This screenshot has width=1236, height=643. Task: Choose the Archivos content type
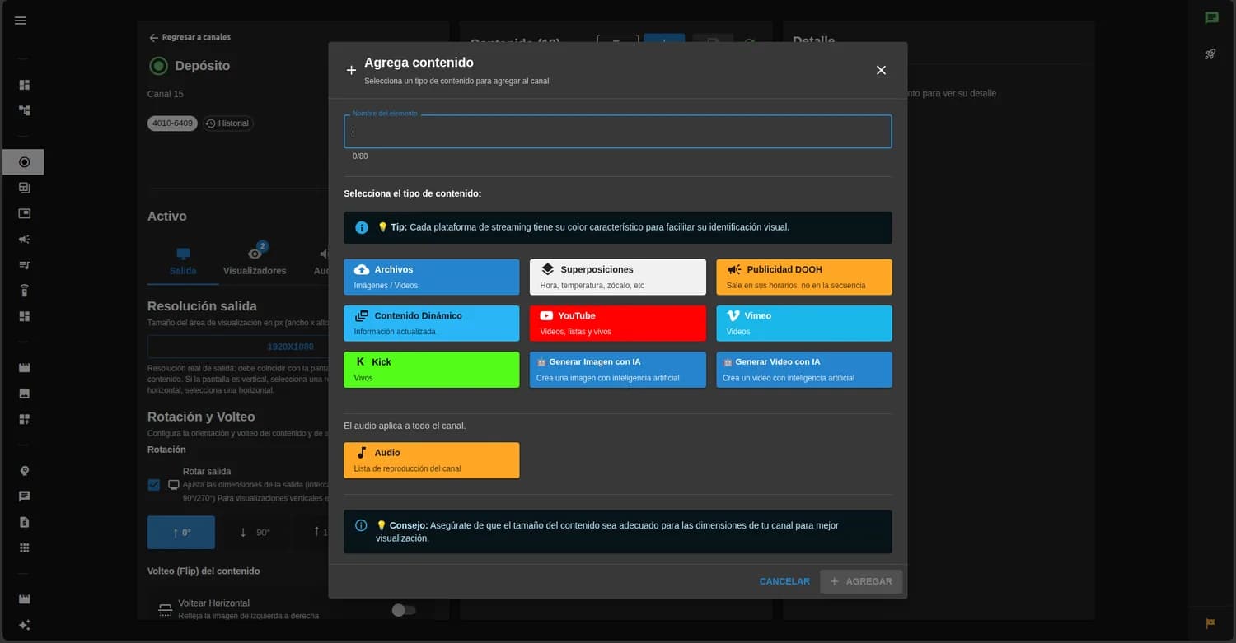click(432, 277)
